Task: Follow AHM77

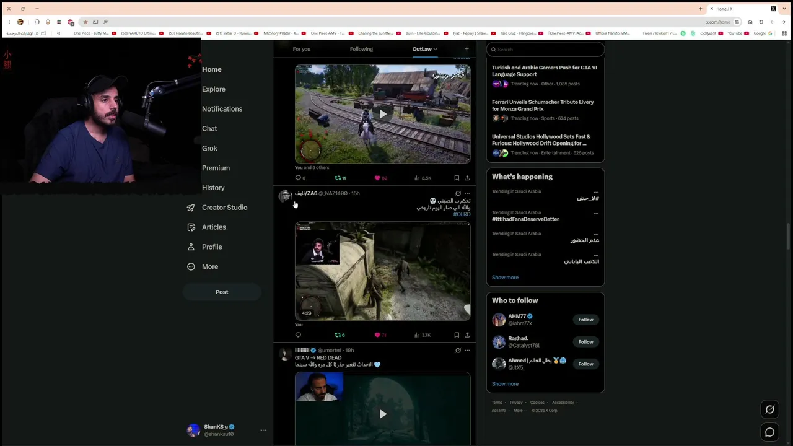Action: tap(585, 320)
